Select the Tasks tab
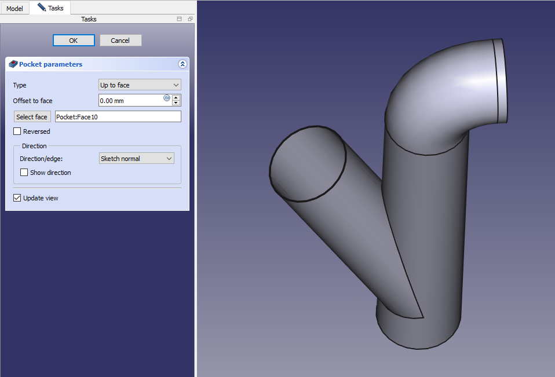Screen dimensions: 555x377 [50, 8]
